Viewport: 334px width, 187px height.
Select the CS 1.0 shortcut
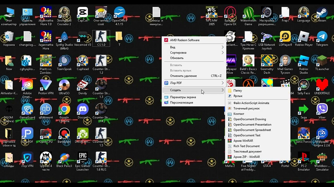pyautogui.click(x=101, y=39)
